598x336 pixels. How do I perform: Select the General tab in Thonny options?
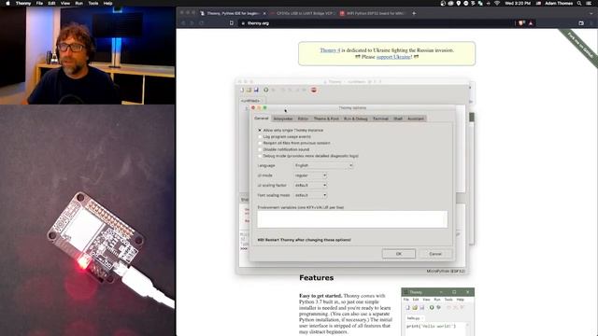262,119
